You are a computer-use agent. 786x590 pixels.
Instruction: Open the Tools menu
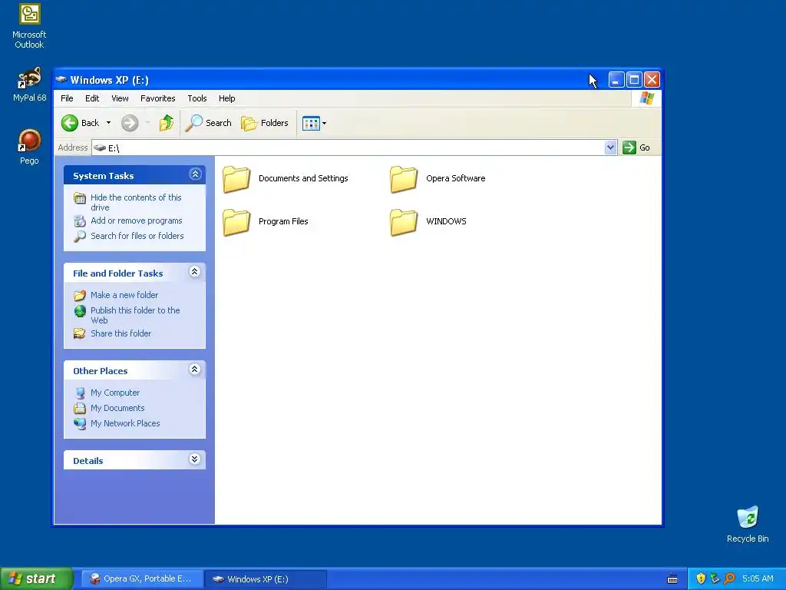tap(197, 98)
